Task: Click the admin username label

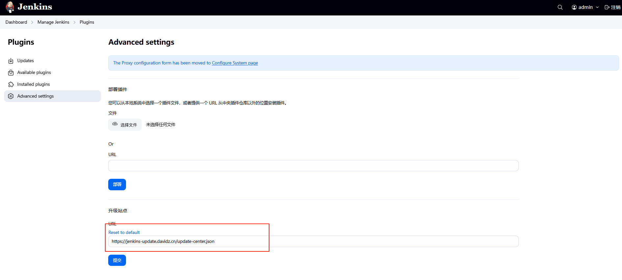Action: coord(585,7)
